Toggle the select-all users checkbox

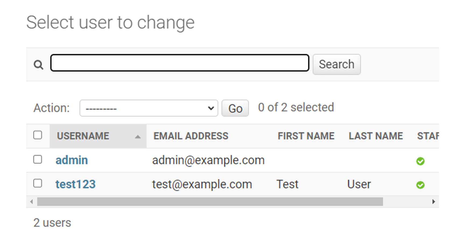38,135
